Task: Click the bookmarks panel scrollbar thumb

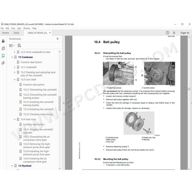Action: coord(60,104)
